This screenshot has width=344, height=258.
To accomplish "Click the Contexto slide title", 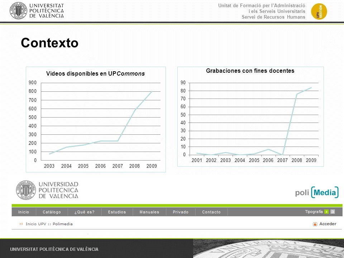I will point(49,43).
